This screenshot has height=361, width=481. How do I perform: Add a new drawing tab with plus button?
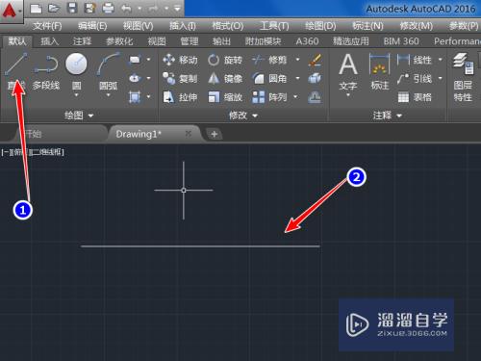(x=215, y=134)
